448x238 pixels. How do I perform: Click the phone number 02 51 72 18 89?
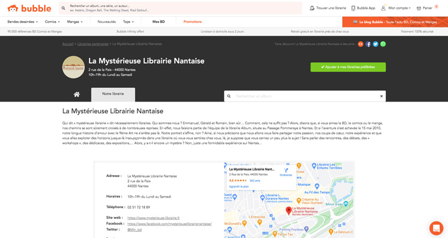point(139,207)
